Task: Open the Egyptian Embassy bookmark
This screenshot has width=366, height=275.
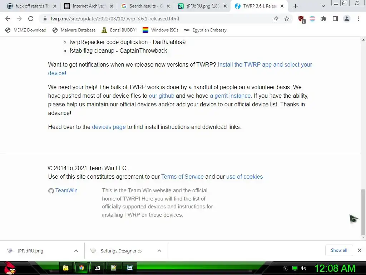Action: (x=206, y=30)
